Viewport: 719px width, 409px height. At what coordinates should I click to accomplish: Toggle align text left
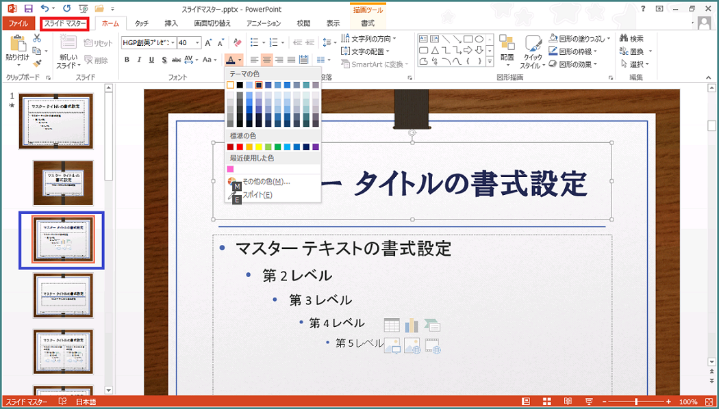tap(255, 60)
